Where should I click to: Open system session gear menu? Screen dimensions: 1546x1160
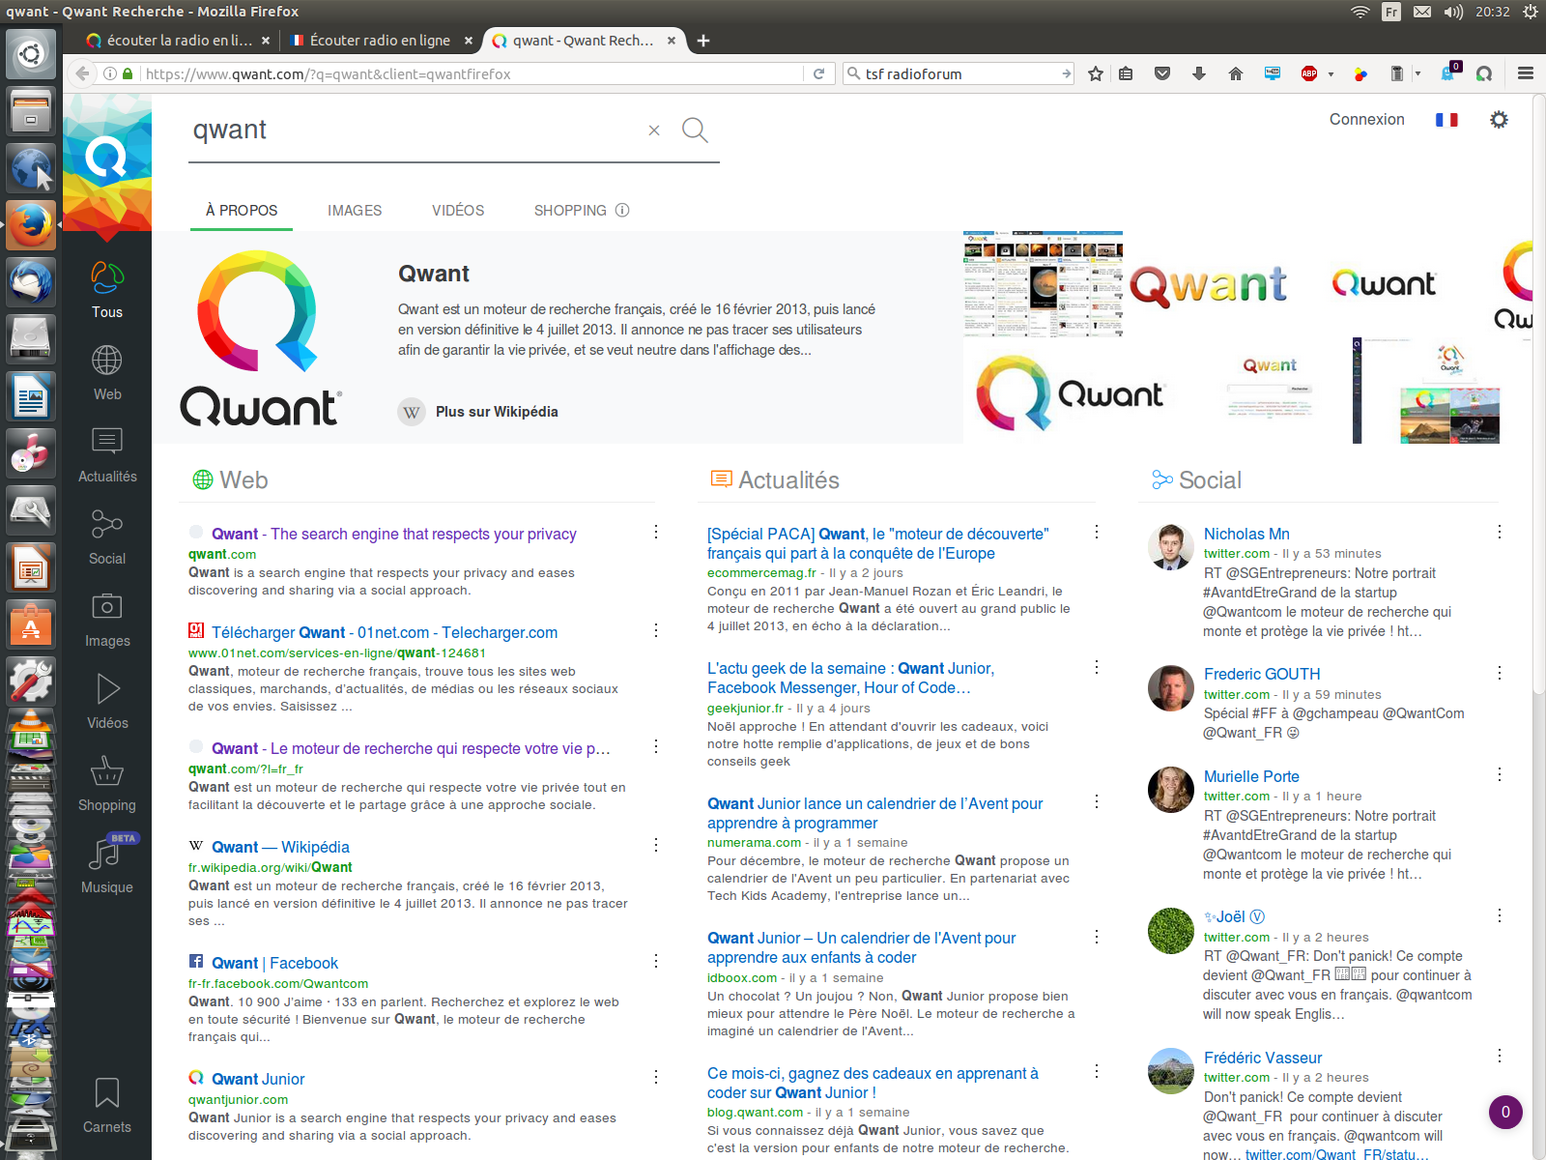pos(1530,12)
